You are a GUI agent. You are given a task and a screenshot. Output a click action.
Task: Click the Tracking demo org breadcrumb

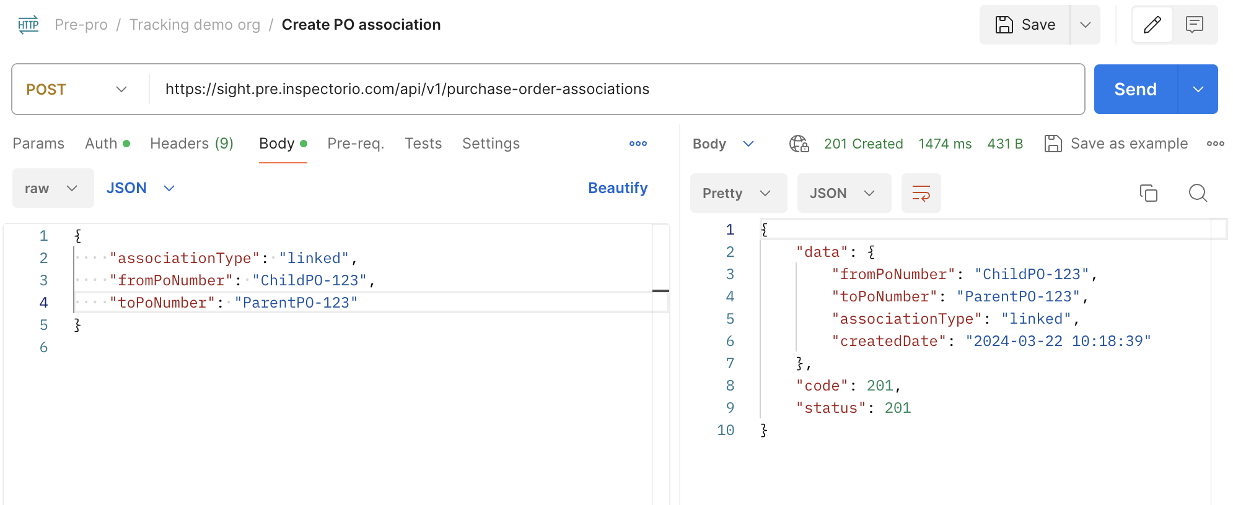195,25
